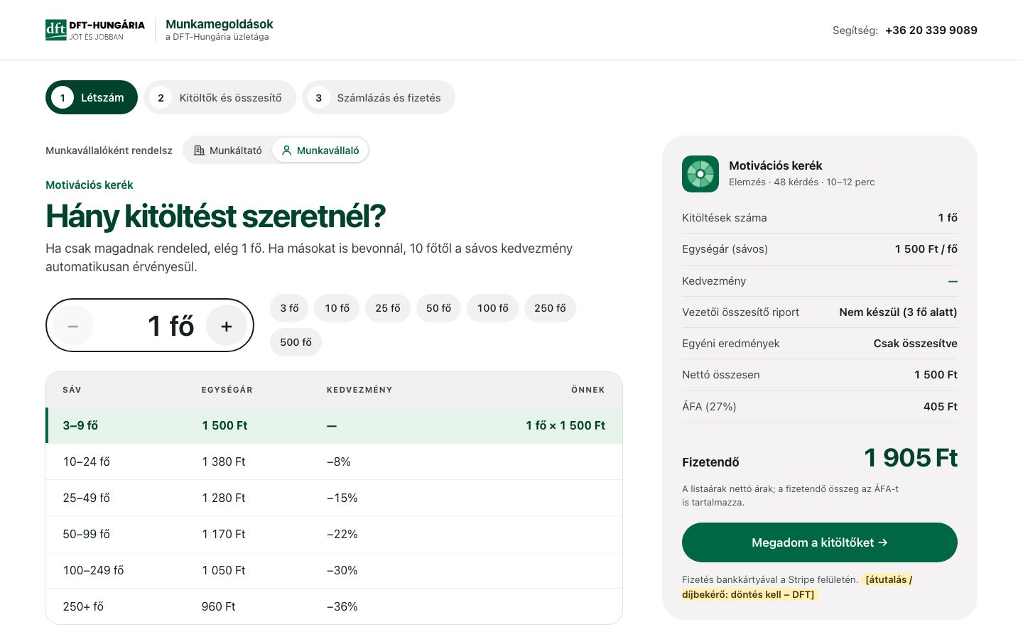The height and width of the screenshot is (639, 1023).
Task: Click the Motivációs kerék wheel icon
Action: [x=700, y=174]
